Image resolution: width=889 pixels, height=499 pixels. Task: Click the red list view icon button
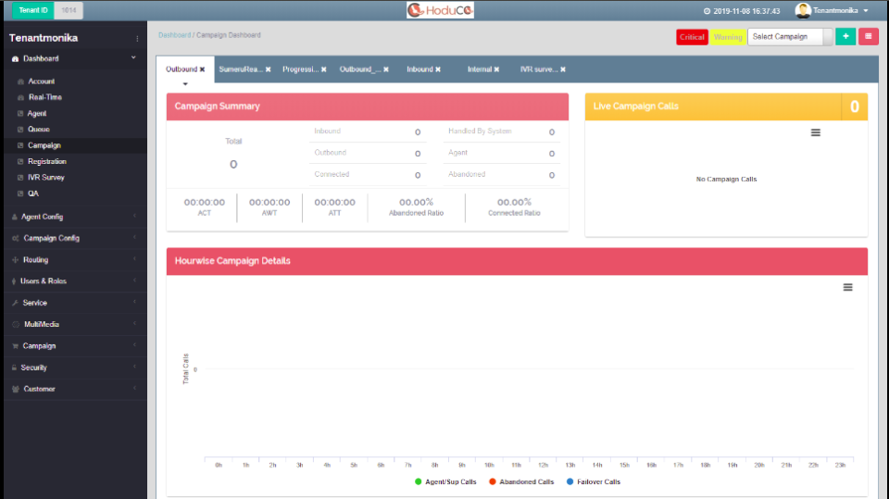coord(869,37)
